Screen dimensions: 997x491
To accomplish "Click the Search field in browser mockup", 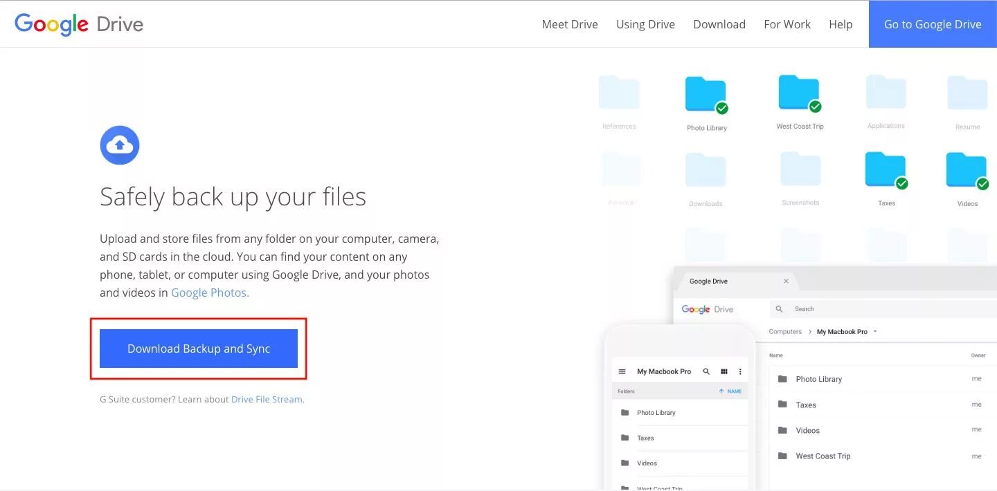I will pos(883,309).
